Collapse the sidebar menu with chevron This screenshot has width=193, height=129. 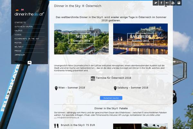[30, 63]
